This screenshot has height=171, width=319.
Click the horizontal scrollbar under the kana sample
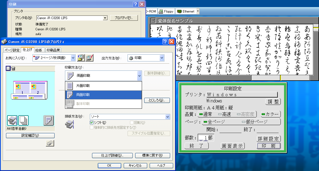point(229,78)
